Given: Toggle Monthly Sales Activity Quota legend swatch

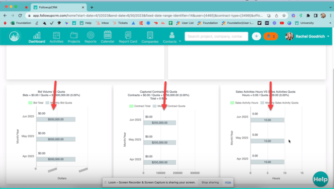Looking at the screenshot, I should pyautogui.click(x=262, y=103).
